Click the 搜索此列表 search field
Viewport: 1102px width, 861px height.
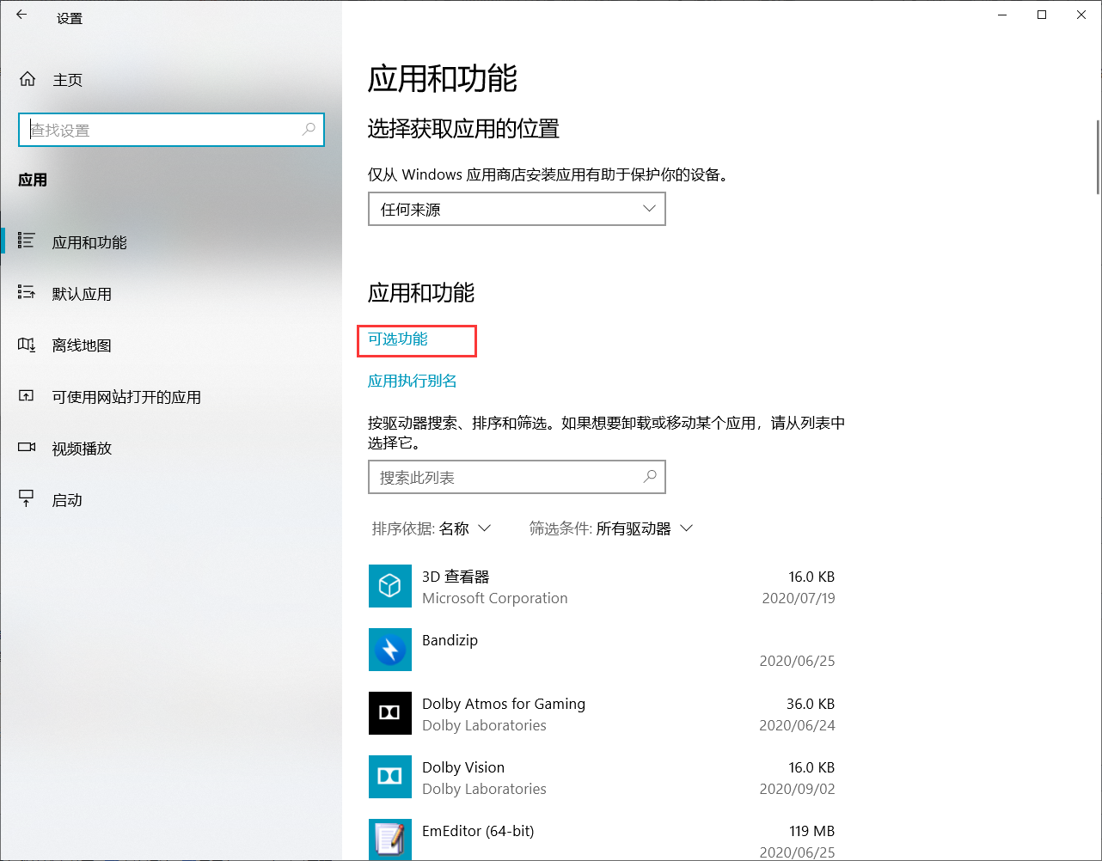tap(517, 477)
